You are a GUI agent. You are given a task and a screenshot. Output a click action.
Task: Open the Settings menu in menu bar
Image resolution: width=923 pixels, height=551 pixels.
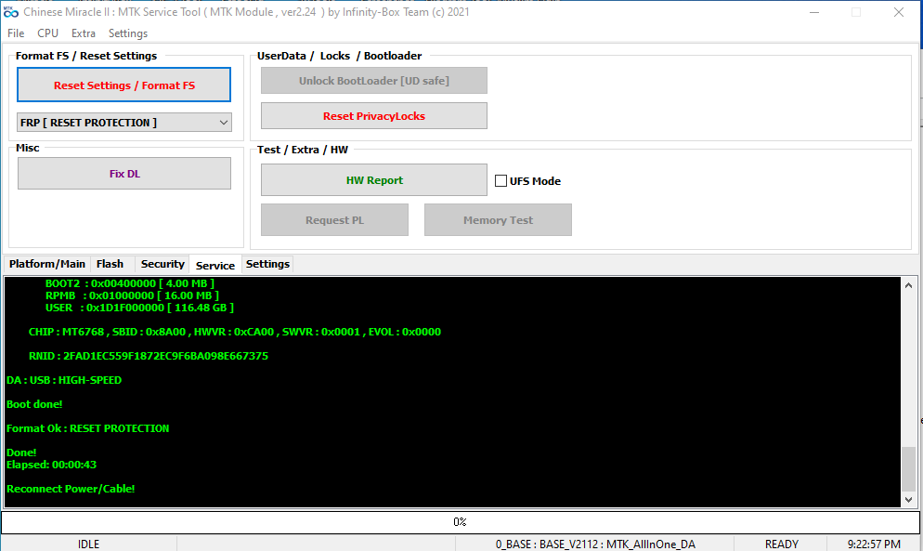click(x=128, y=33)
